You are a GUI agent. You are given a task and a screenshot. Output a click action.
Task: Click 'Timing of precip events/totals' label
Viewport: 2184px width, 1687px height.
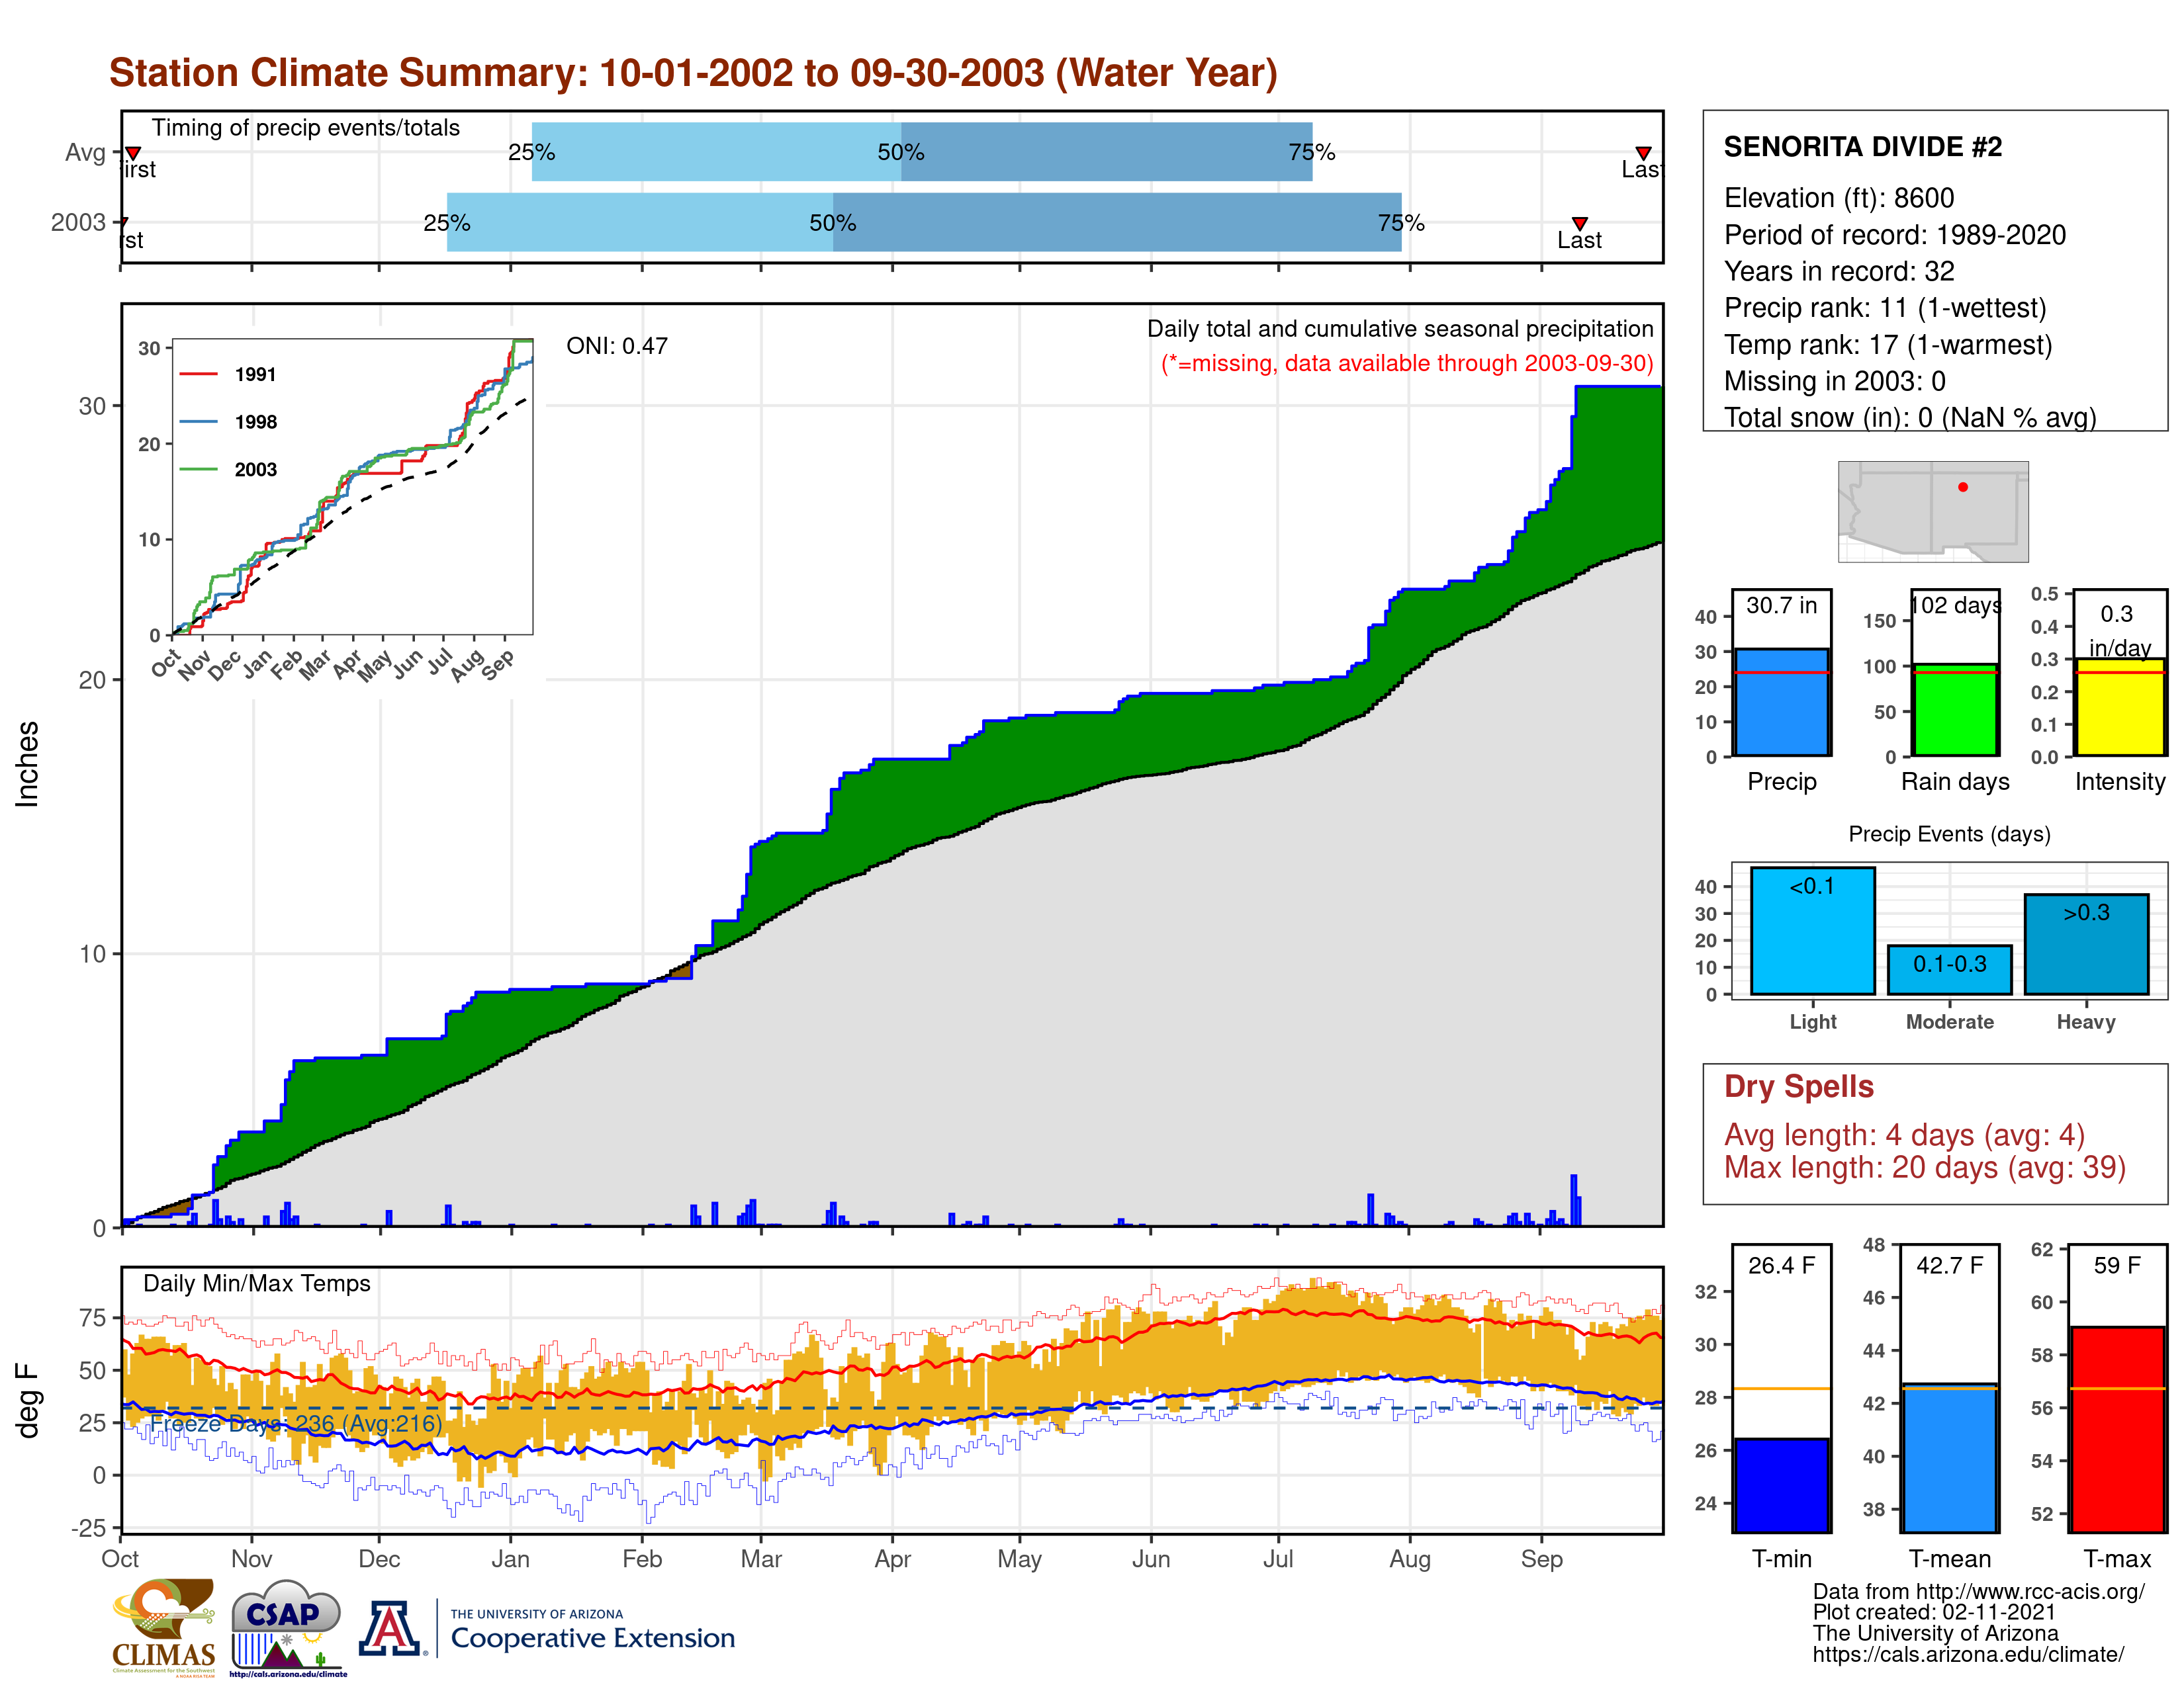(x=305, y=128)
